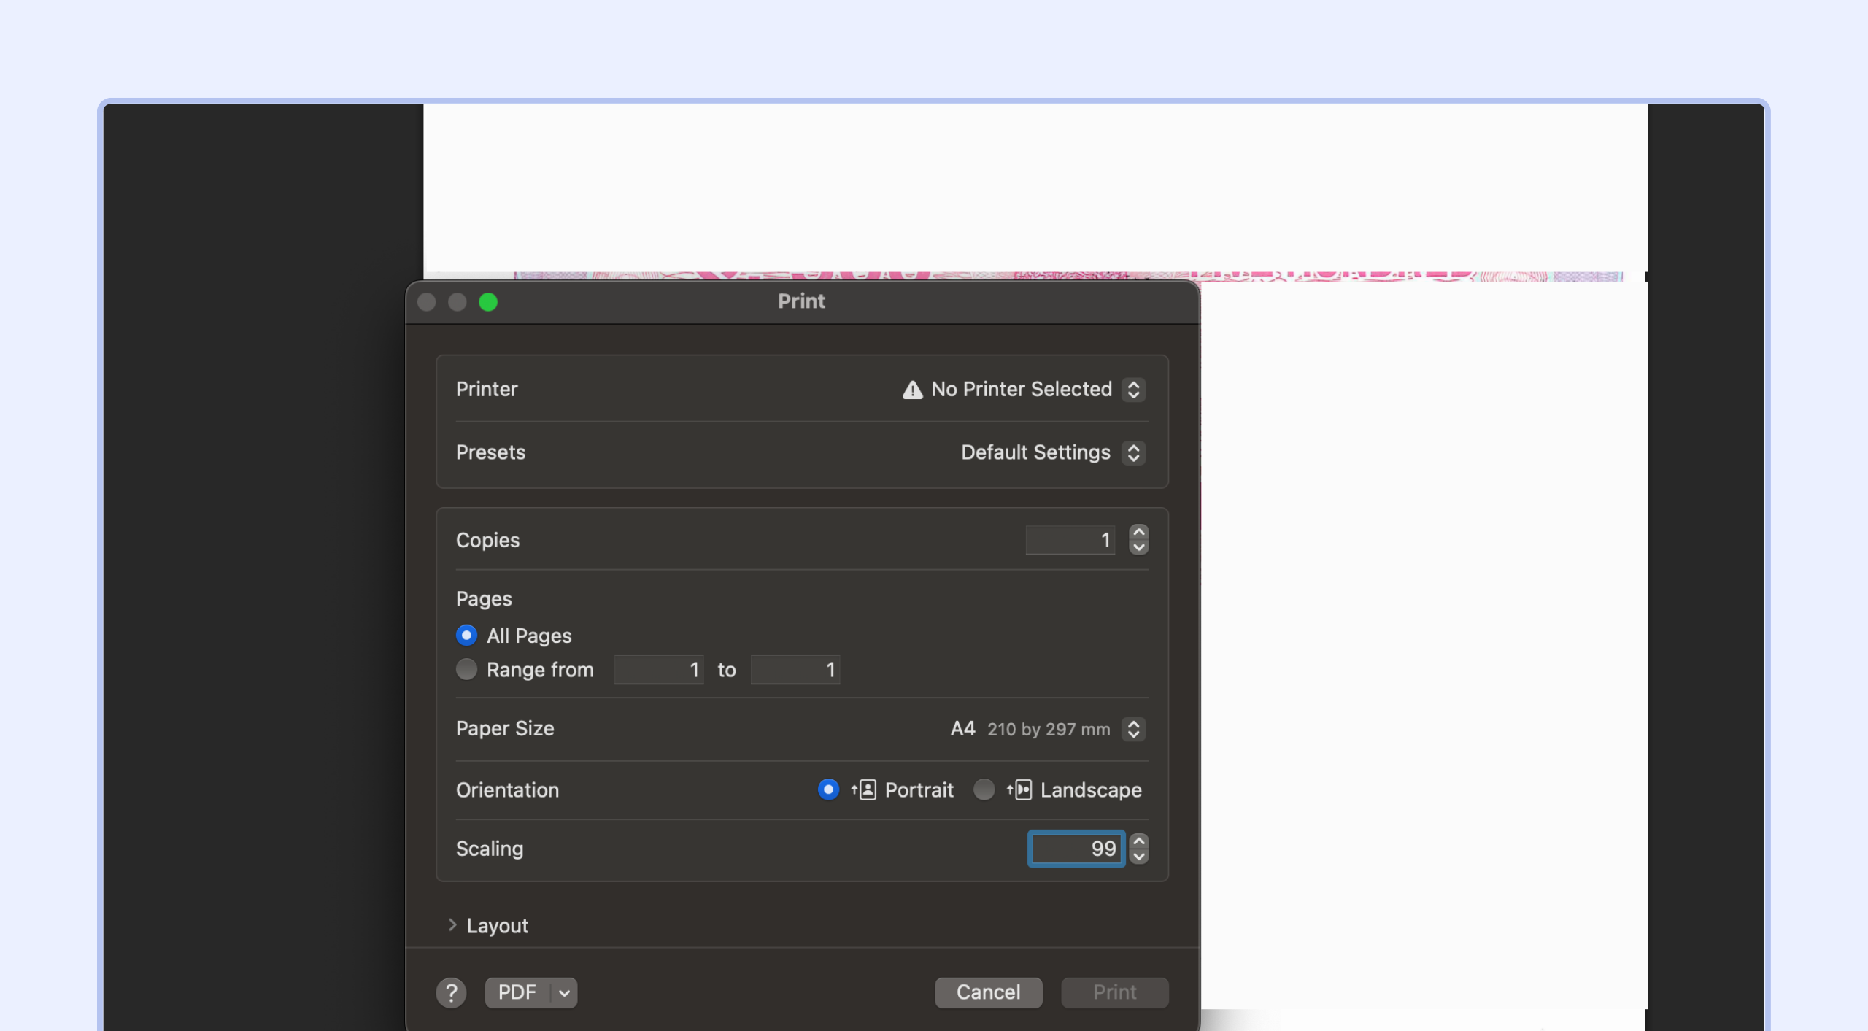Click the Landscape orientation icon
The height and width of the screenshot is (1031, 1868).
pyautogui.click(x=1019, y=789)
